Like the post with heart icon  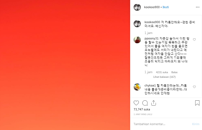136,103
